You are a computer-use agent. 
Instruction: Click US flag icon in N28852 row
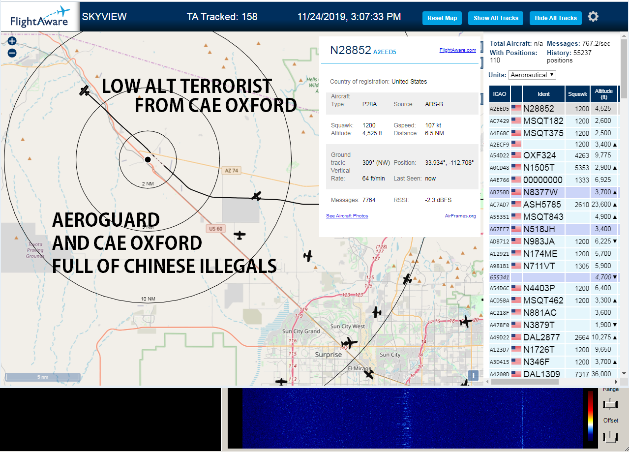[516, 109]
